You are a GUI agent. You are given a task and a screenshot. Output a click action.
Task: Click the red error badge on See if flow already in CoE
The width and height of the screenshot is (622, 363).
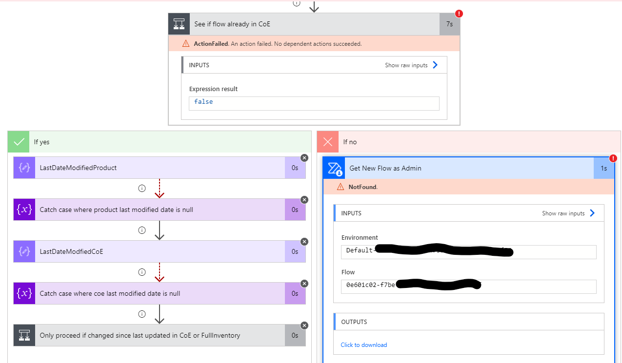pyautogui.click(x=459, y=14)
